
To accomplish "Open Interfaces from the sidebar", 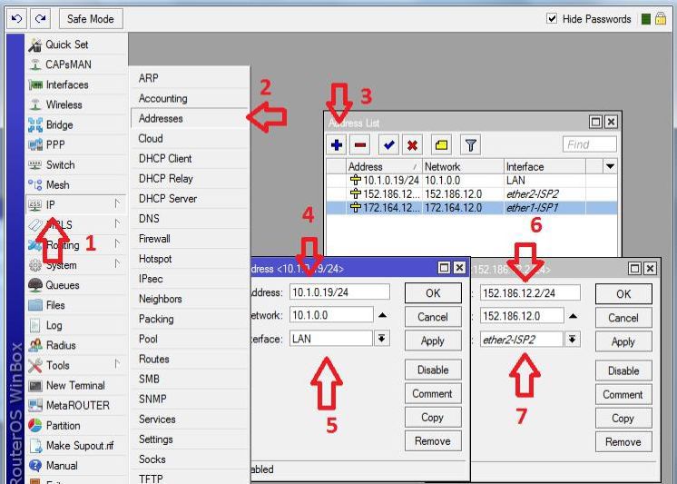I will click(77, 84).
